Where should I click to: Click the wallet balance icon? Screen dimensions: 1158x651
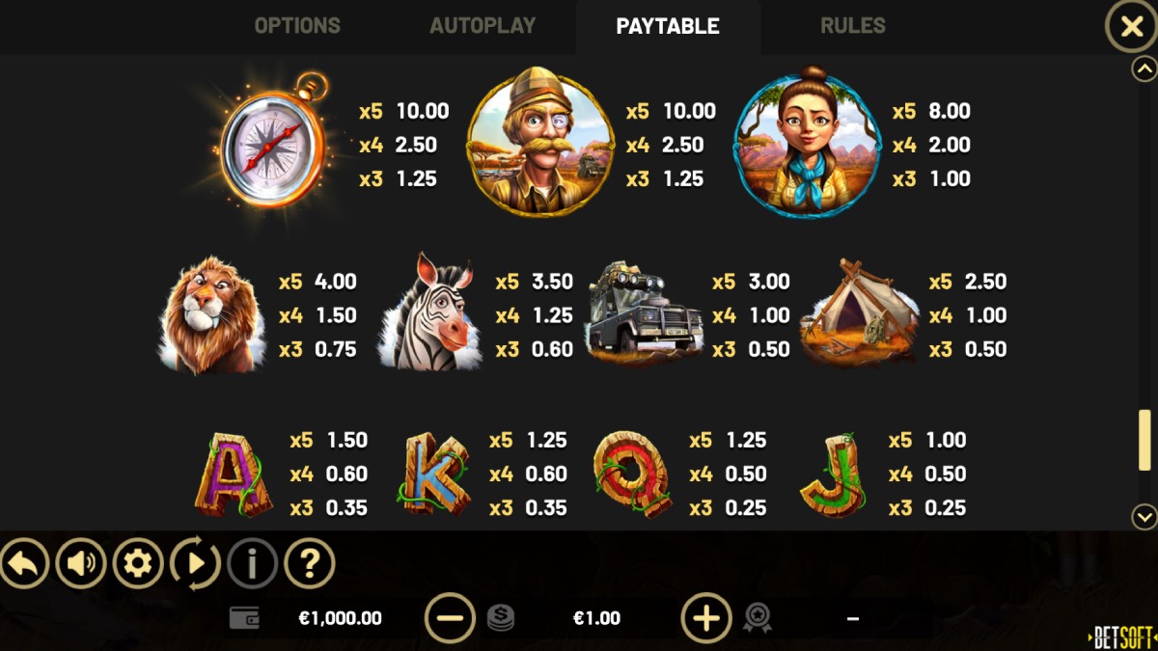pyautogui.click(x=244, y=618)
